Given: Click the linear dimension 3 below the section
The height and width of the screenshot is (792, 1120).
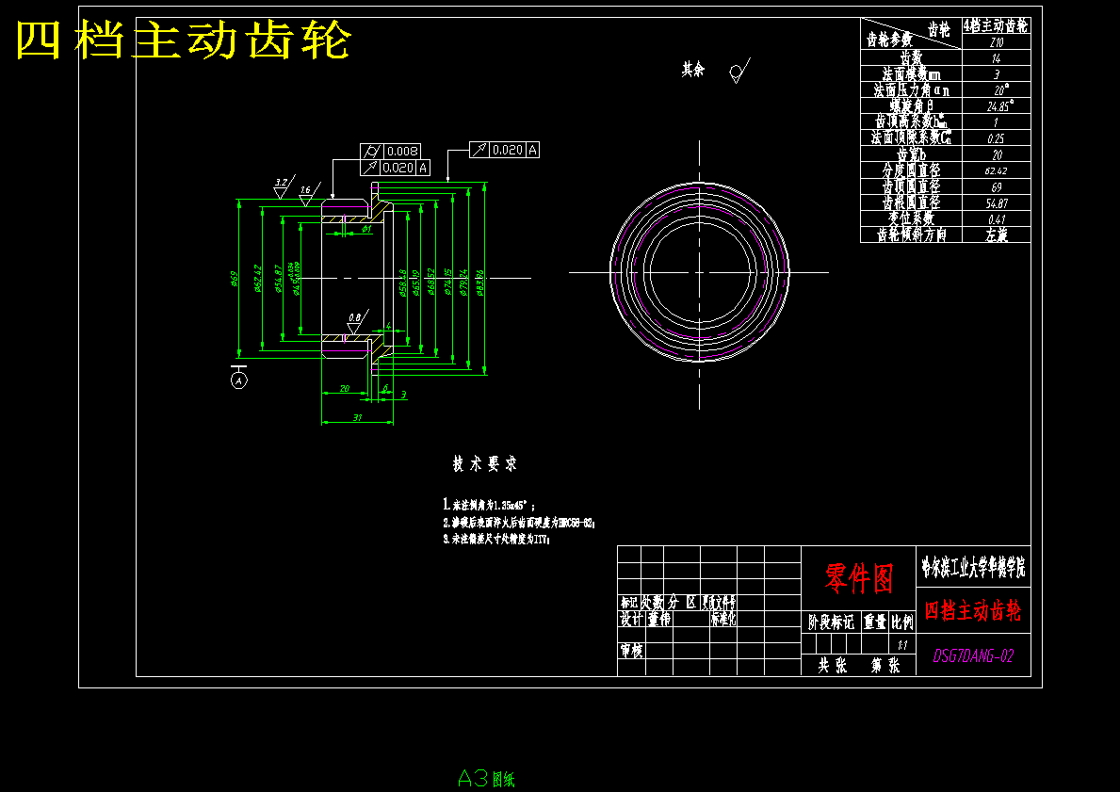Looking at the screenshot, I should (x=403, y=395).
